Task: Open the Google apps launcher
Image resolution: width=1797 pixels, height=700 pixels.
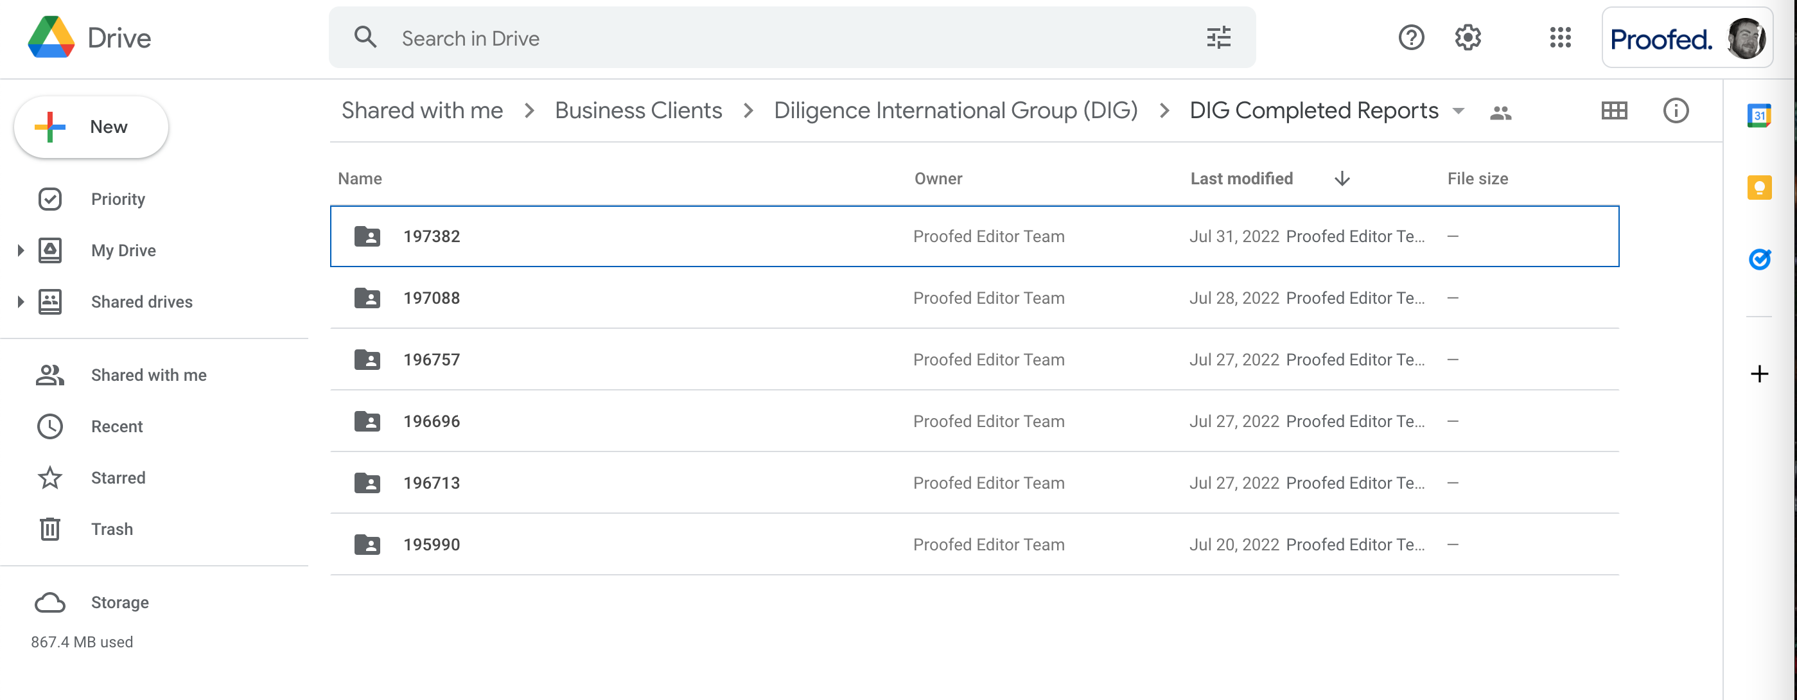Action: click(x=1560, y=38)
